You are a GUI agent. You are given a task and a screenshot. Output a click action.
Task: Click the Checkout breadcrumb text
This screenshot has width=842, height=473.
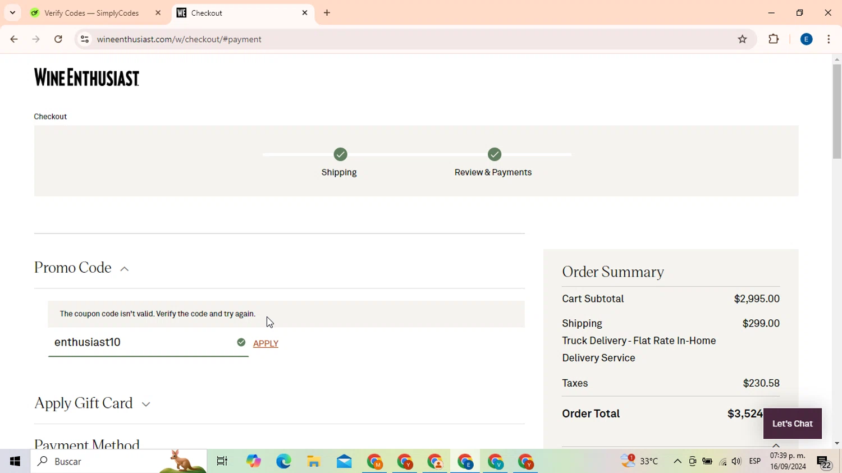pyautogui.click(x=51, y=117)
